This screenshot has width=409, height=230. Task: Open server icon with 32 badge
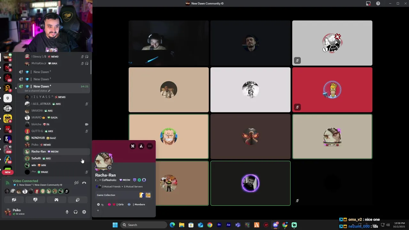8,78
